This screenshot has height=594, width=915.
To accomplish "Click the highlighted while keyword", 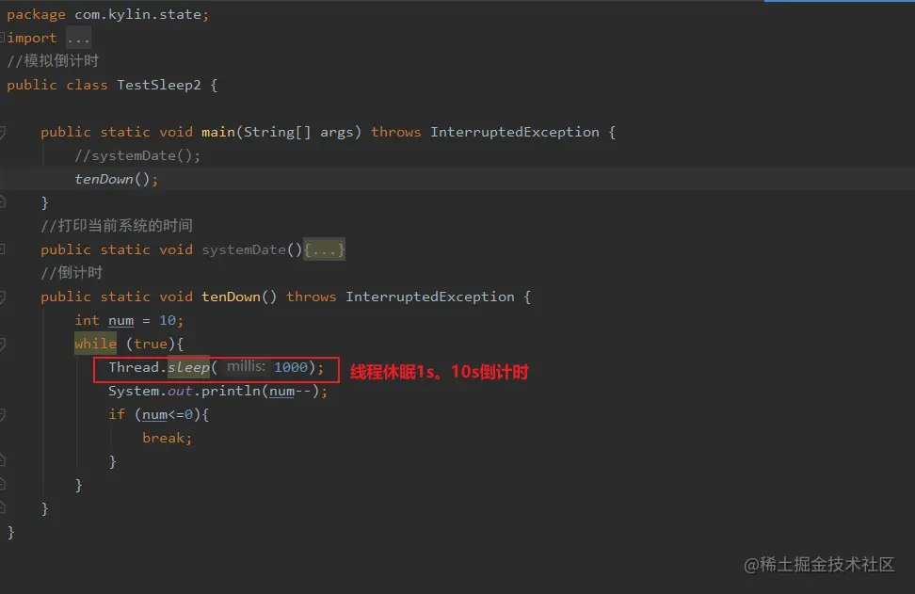I will [96, 344].
